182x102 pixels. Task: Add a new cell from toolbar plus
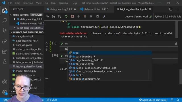(x=78, y=16)
